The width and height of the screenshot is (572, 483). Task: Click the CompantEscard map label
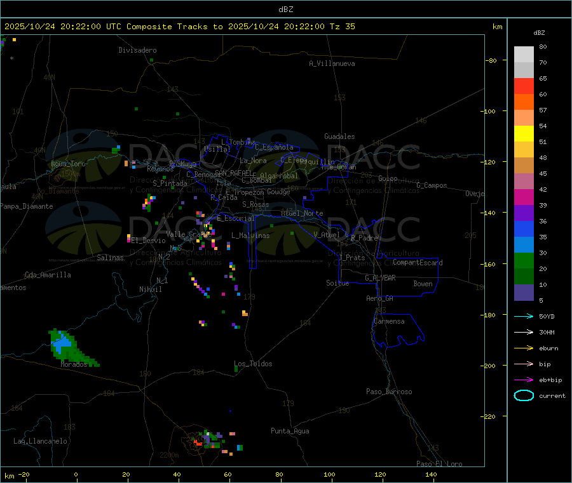[418, 262]
